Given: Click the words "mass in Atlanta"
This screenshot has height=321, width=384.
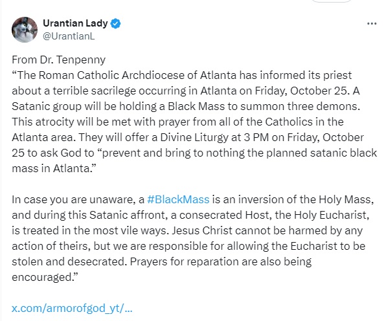Looking at the screenshot, I should point(51,168).
